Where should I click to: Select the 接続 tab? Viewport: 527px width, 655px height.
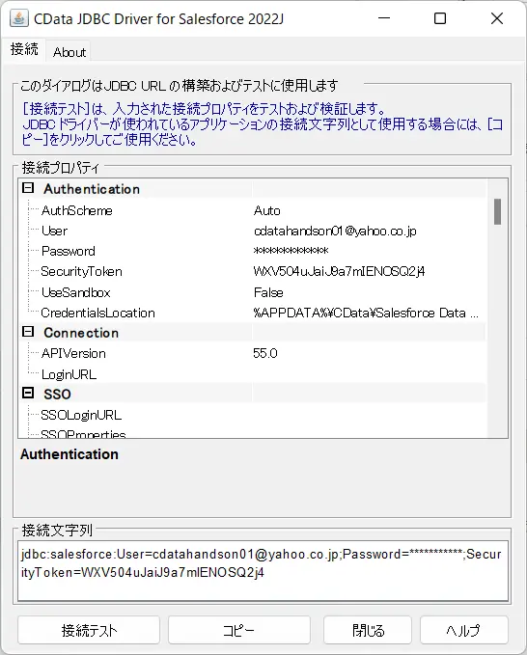24,49
